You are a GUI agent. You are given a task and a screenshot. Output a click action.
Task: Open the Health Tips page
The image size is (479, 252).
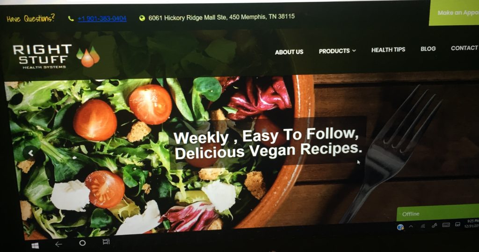pyautogui.click(x=388, y=49)
